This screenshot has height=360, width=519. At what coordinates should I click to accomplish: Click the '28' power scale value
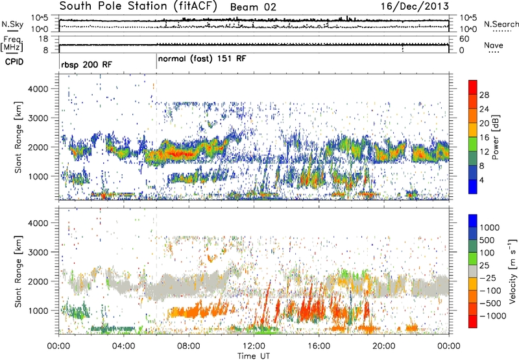(484, 95)
